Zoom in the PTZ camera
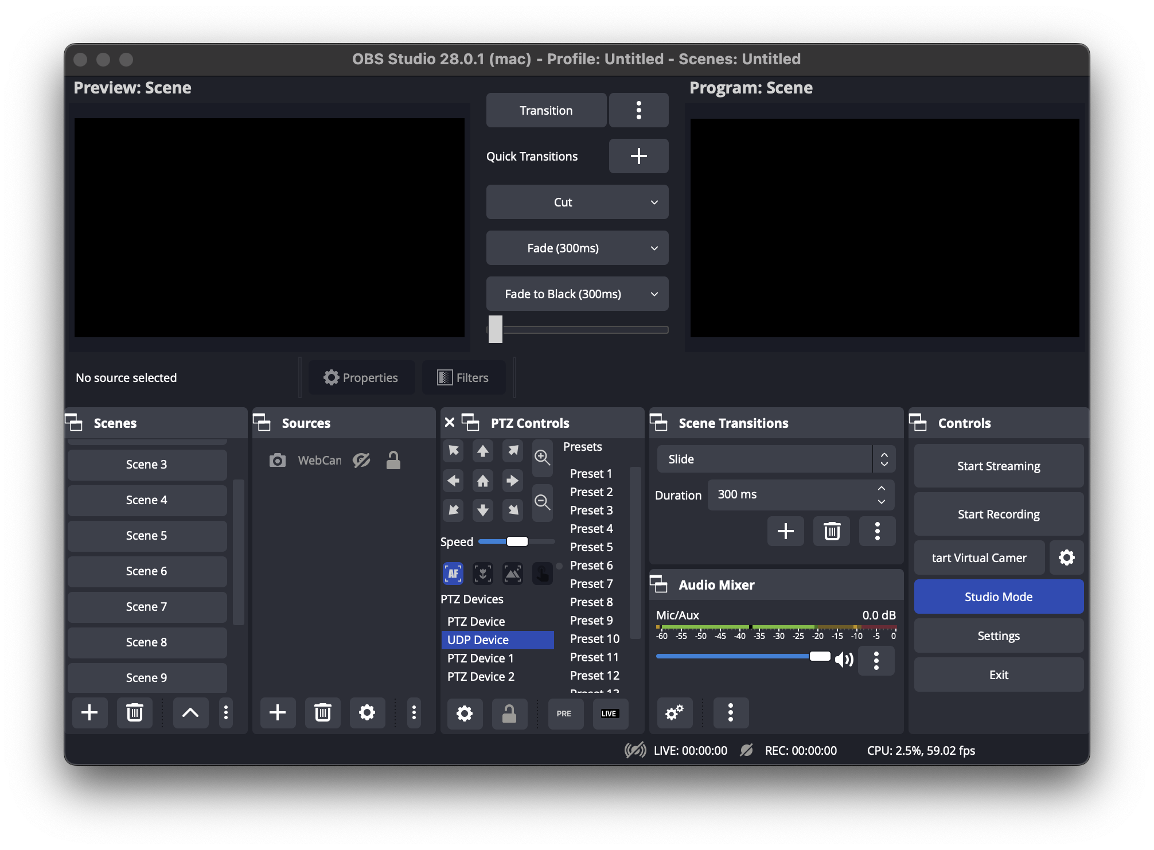The height and width of the screenshot is (850, 1154). tap(542, 457)
